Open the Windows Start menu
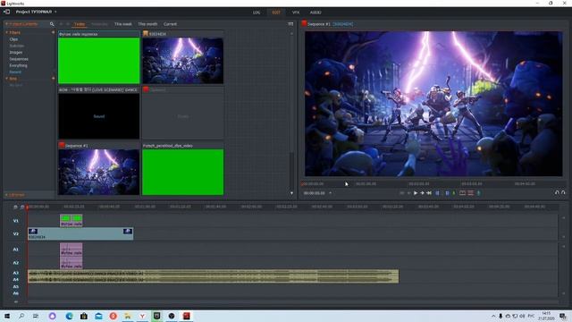Image resolution: width=572 pixels, height=322 pixels. (x=6, y=316)
